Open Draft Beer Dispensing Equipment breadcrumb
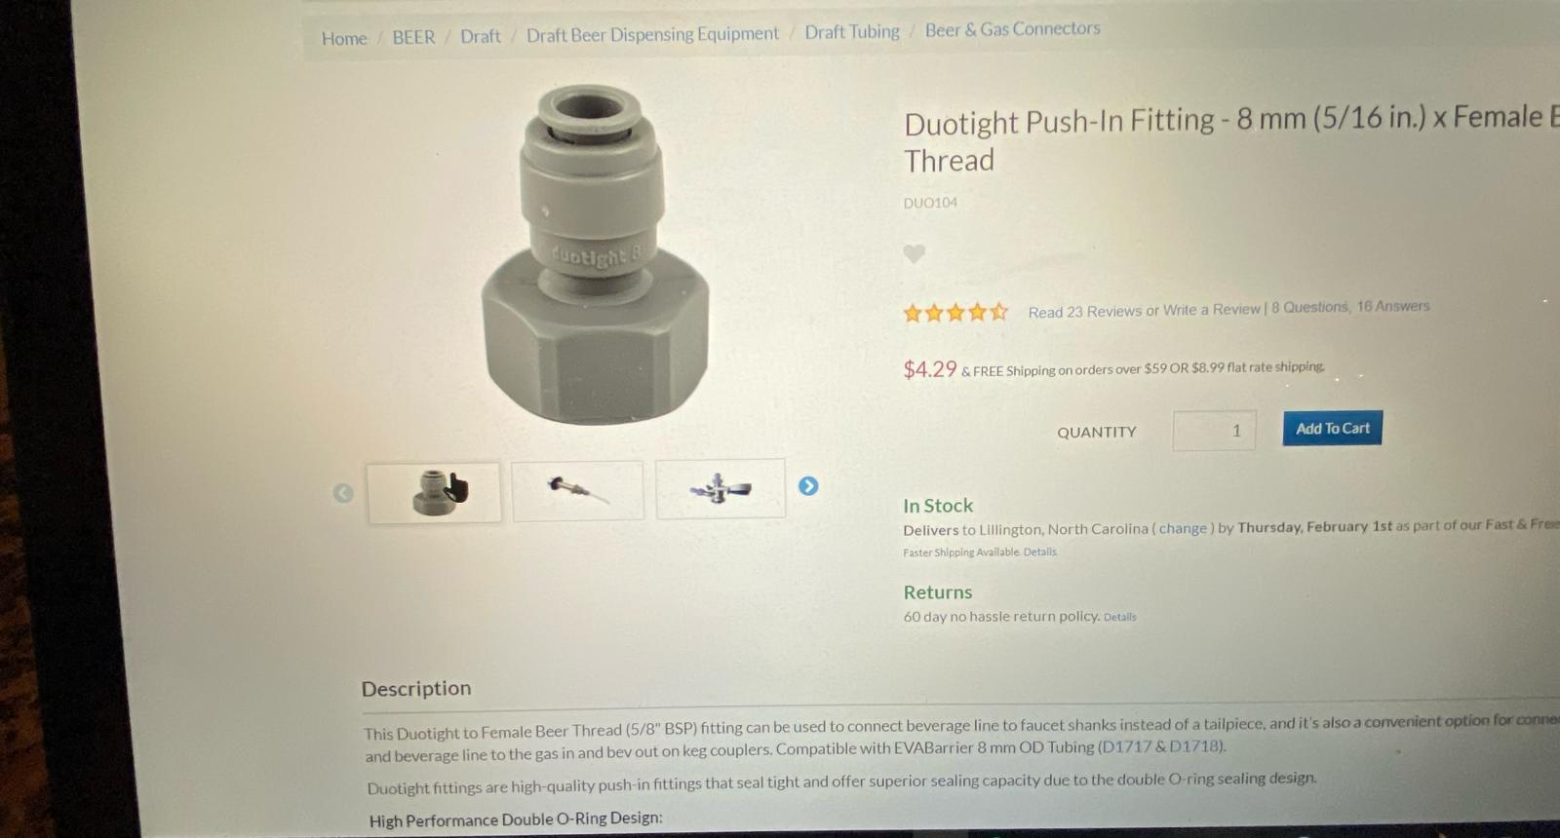This screenshot has width=1560, height=838. point(652,35)
